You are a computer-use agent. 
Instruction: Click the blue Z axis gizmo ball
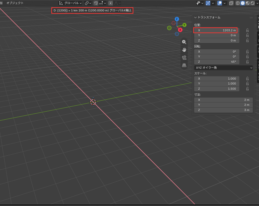click(x=177, y=19)
